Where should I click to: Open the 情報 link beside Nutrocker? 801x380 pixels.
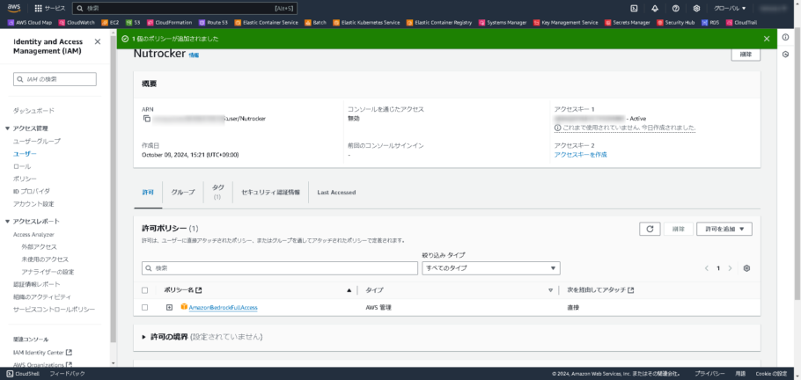click(194, 55)
